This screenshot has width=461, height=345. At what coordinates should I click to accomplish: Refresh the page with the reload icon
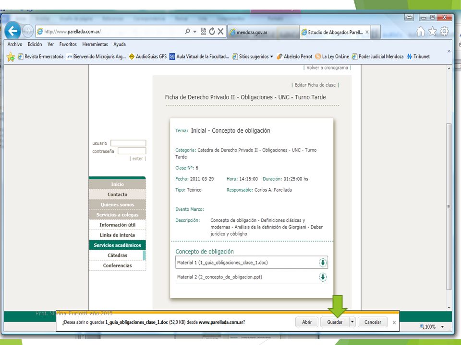[x=212, y=32]
